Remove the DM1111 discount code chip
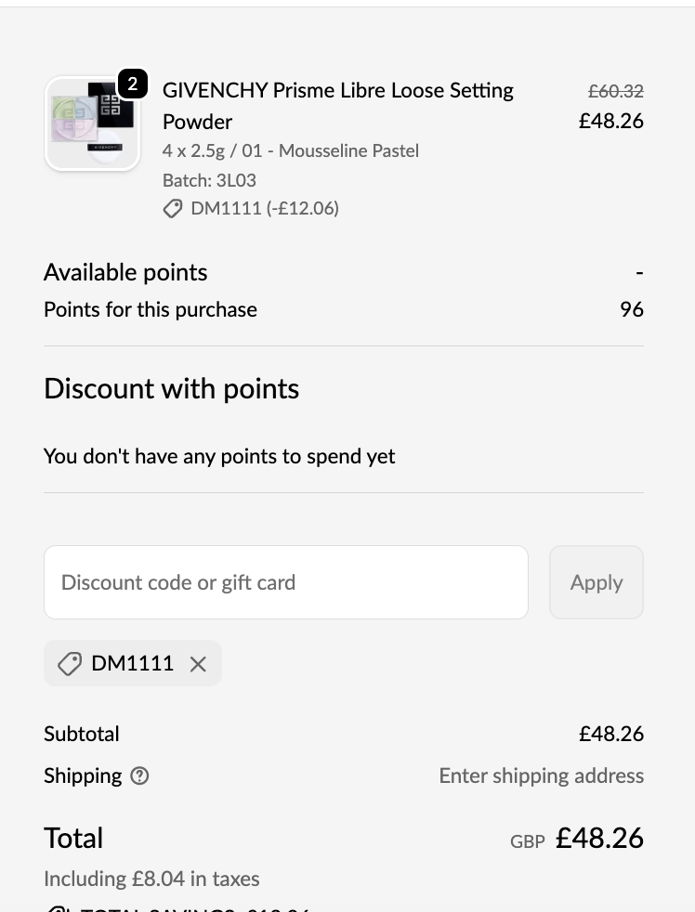Screen dimensions: 695x912 coord(198,664)
